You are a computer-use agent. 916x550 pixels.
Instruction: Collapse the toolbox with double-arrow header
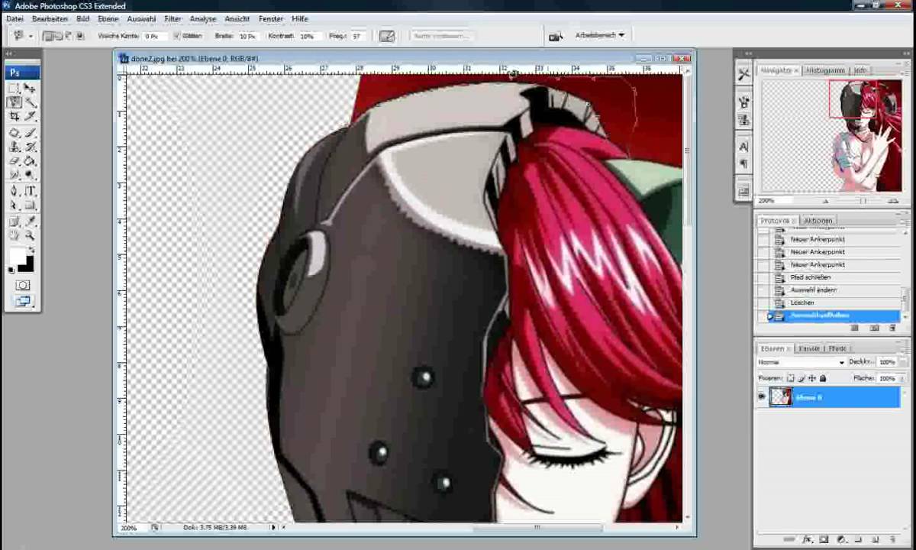[x=8, y=54]
